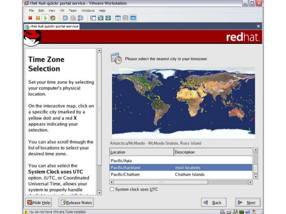Click the Chatham Islands description cell

click(x=190, y=174)
